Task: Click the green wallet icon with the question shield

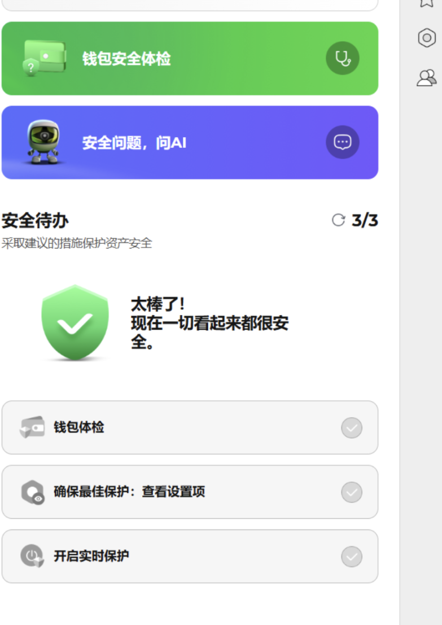Action: [x=44, y=58]
